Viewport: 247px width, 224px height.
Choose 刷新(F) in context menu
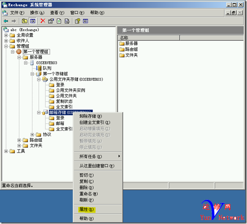(x=98, y=200)
